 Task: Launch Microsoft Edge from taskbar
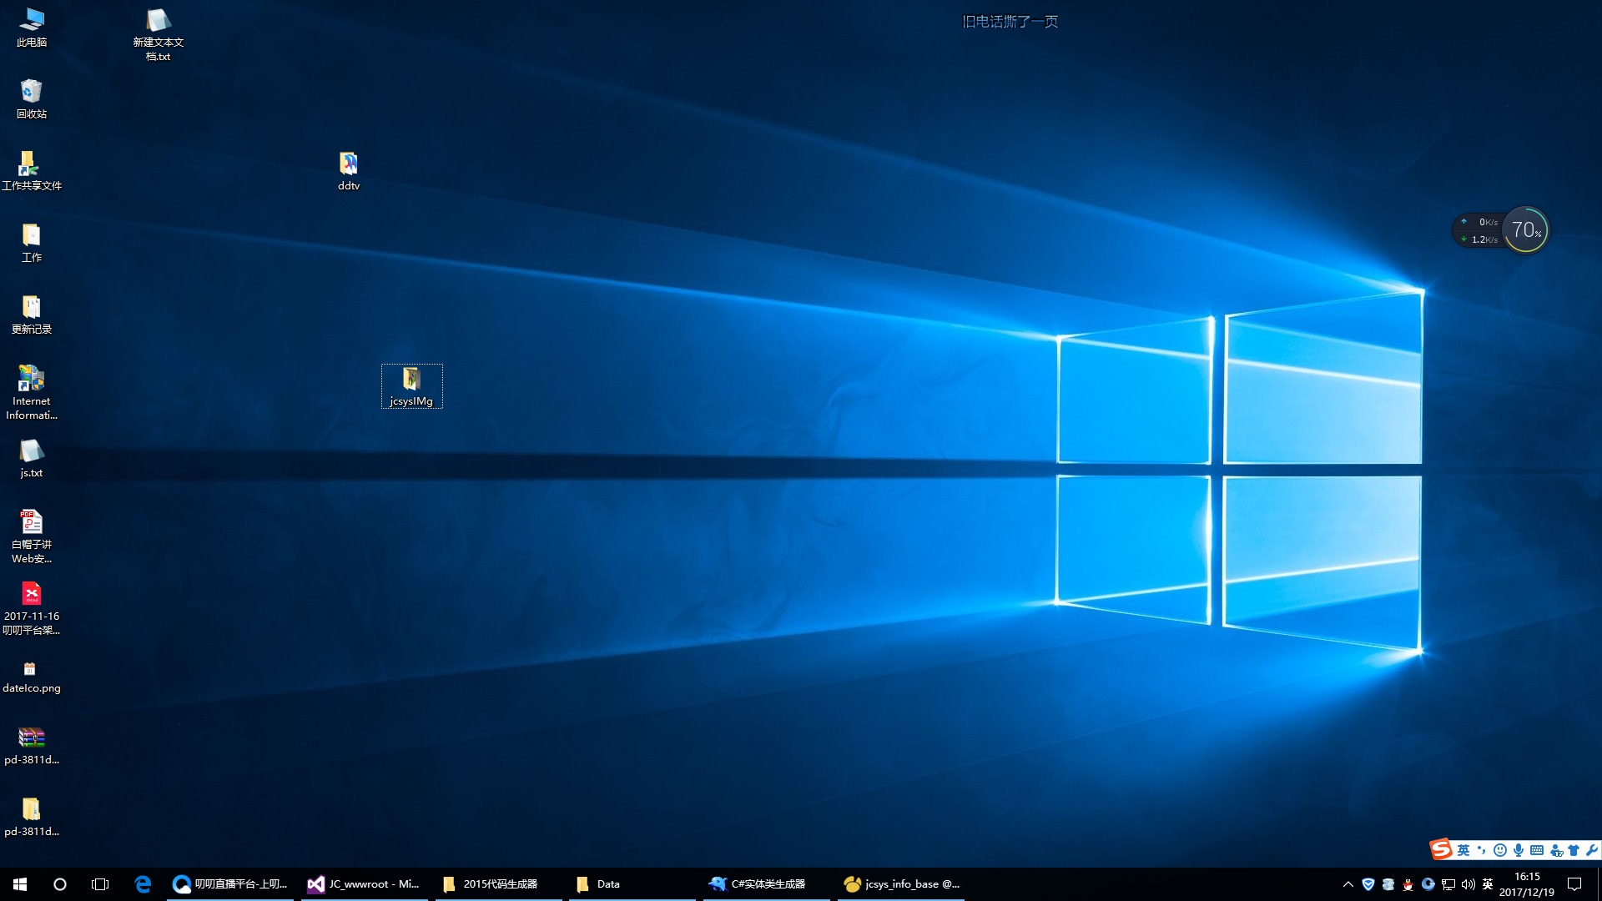143,884
